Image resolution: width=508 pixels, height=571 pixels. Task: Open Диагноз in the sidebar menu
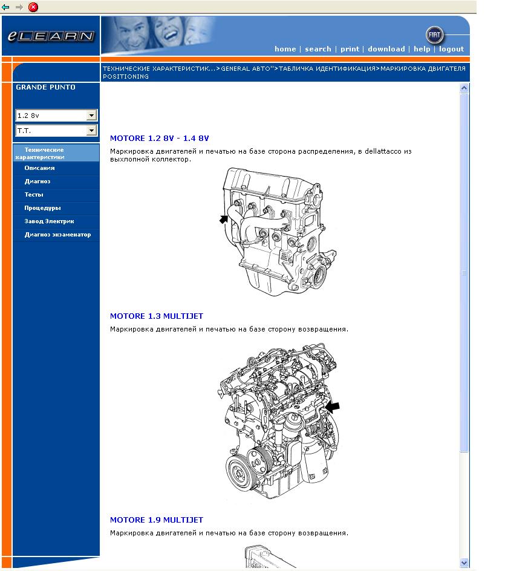37,181
